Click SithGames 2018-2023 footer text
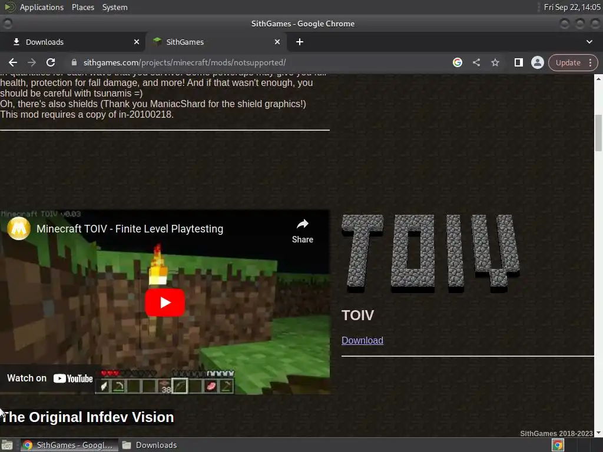Screen dimensions: 603x452 pos(556,433)
